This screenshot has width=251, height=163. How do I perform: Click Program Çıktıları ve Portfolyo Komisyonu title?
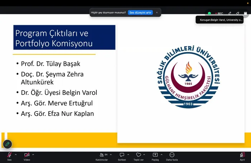click(64, 37)
